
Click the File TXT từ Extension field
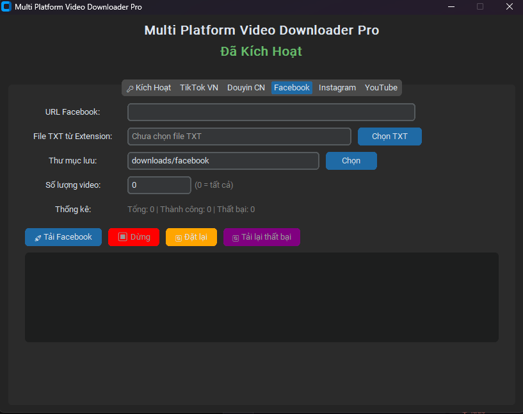pyautogui.click(x=239, y=137)
